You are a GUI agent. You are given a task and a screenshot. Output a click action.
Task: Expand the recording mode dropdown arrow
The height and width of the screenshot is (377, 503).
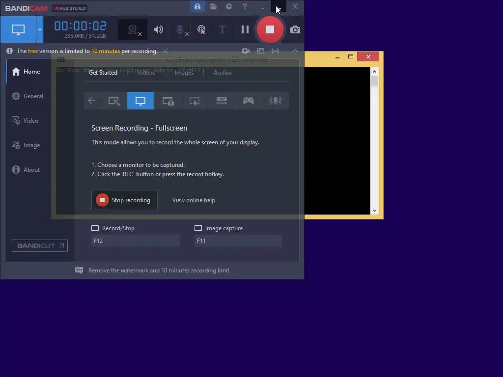(x=40, y=29)
